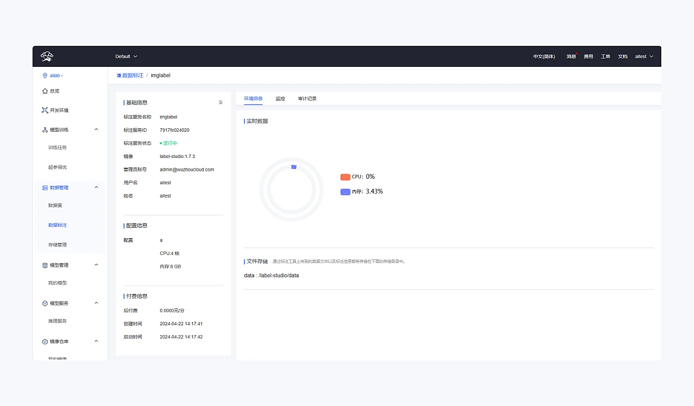The height and width of the screenshot is (406, 694).
Task: Open 消息 notifications in the header
Action: 572,56
